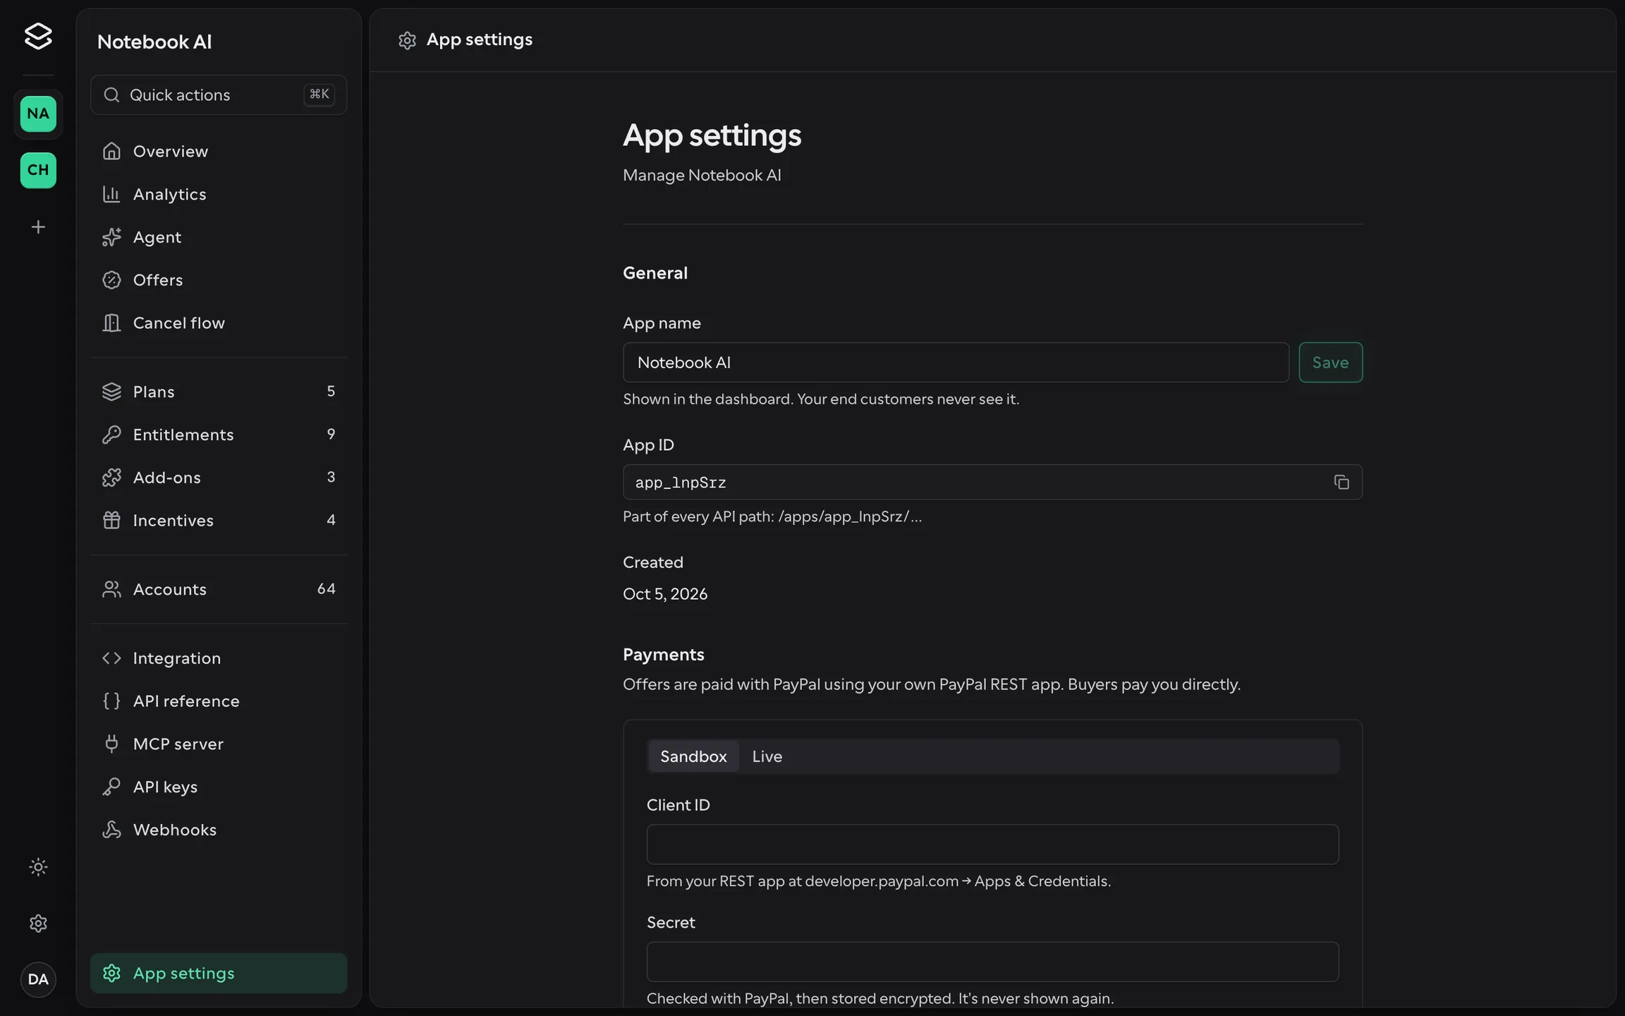Focus the PayPal Secret field

tap(992, 962)
